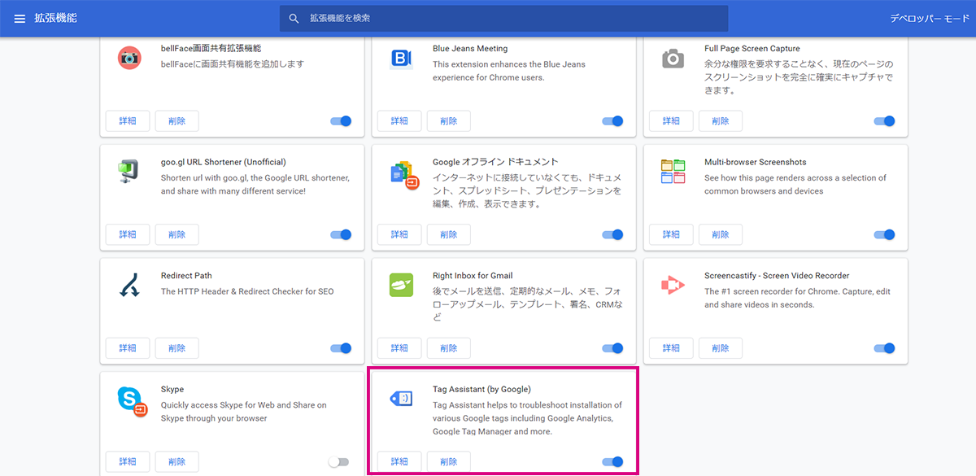Click the Screencastify - Screen Video Recorder title
976x476 pixels.
click(x=777, y=275)
